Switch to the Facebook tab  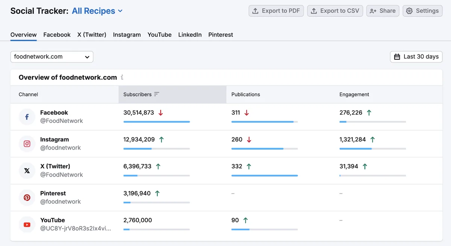point(57,34)
